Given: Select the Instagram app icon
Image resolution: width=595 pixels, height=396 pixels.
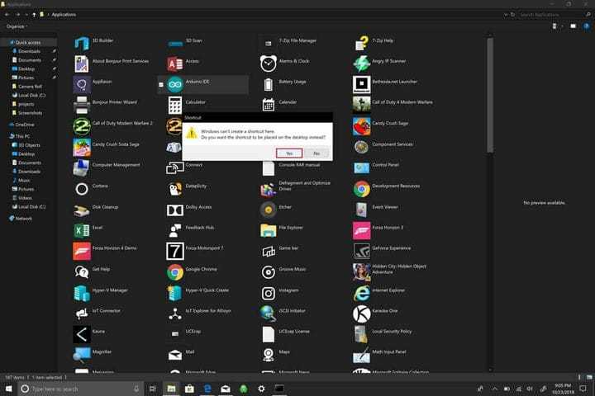Looking at the screenshot, I should tap(269, 294).
